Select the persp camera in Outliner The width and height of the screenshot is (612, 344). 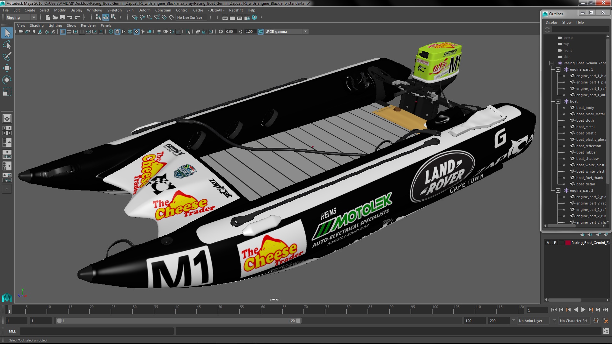tap(568, 38)
